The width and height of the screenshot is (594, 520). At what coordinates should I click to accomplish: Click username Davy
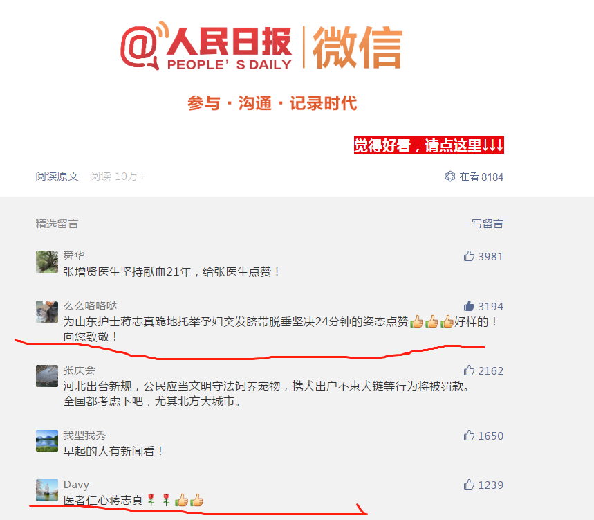tap(76, 485)
